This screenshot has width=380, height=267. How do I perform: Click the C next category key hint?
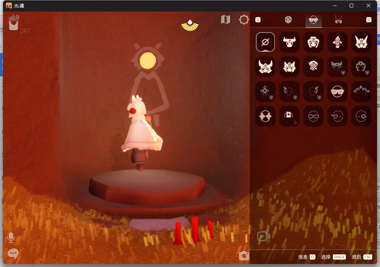[368, 20]
